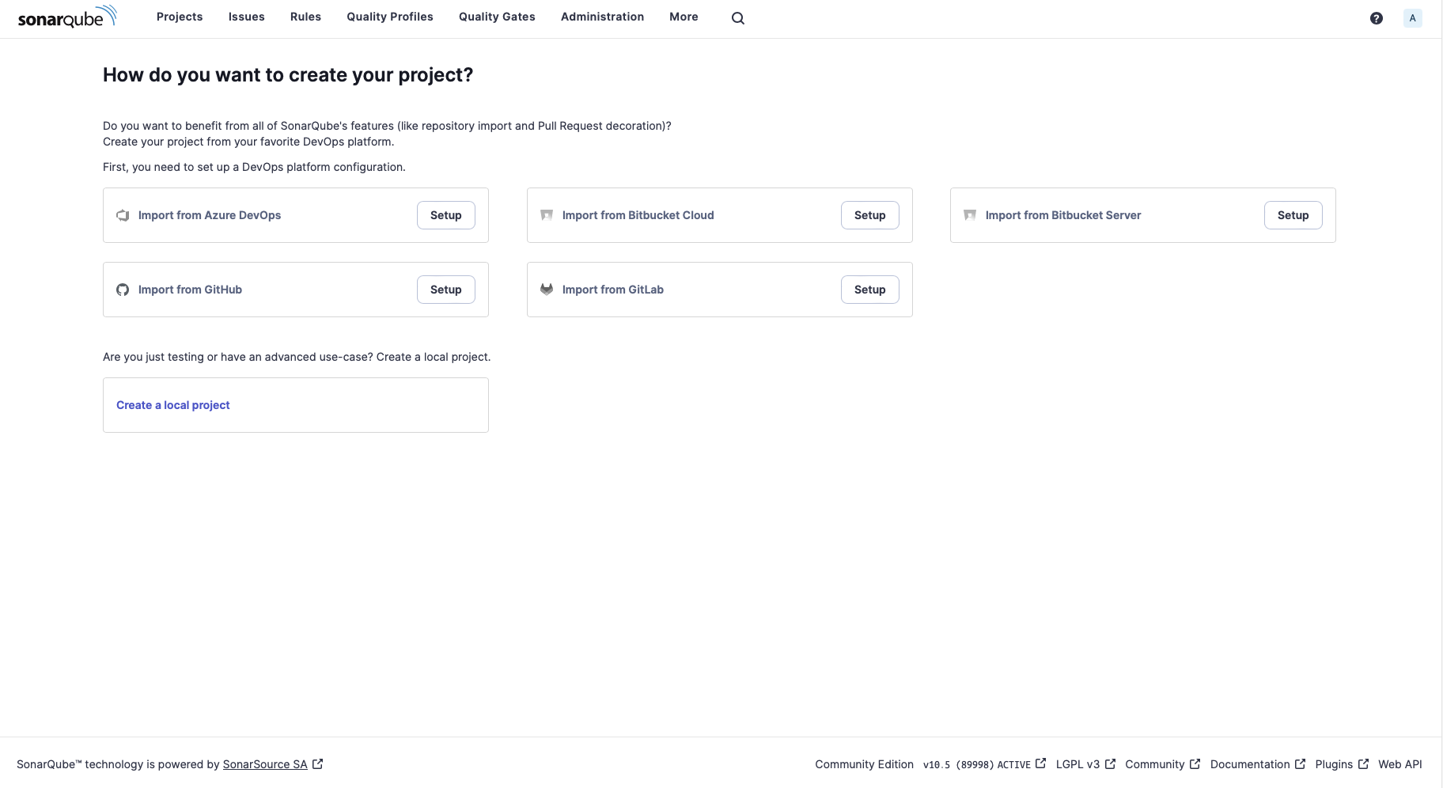Viewport: 1443px width, 788px height.
Task: Open the Administration section
Action: (x=602, y=17)
